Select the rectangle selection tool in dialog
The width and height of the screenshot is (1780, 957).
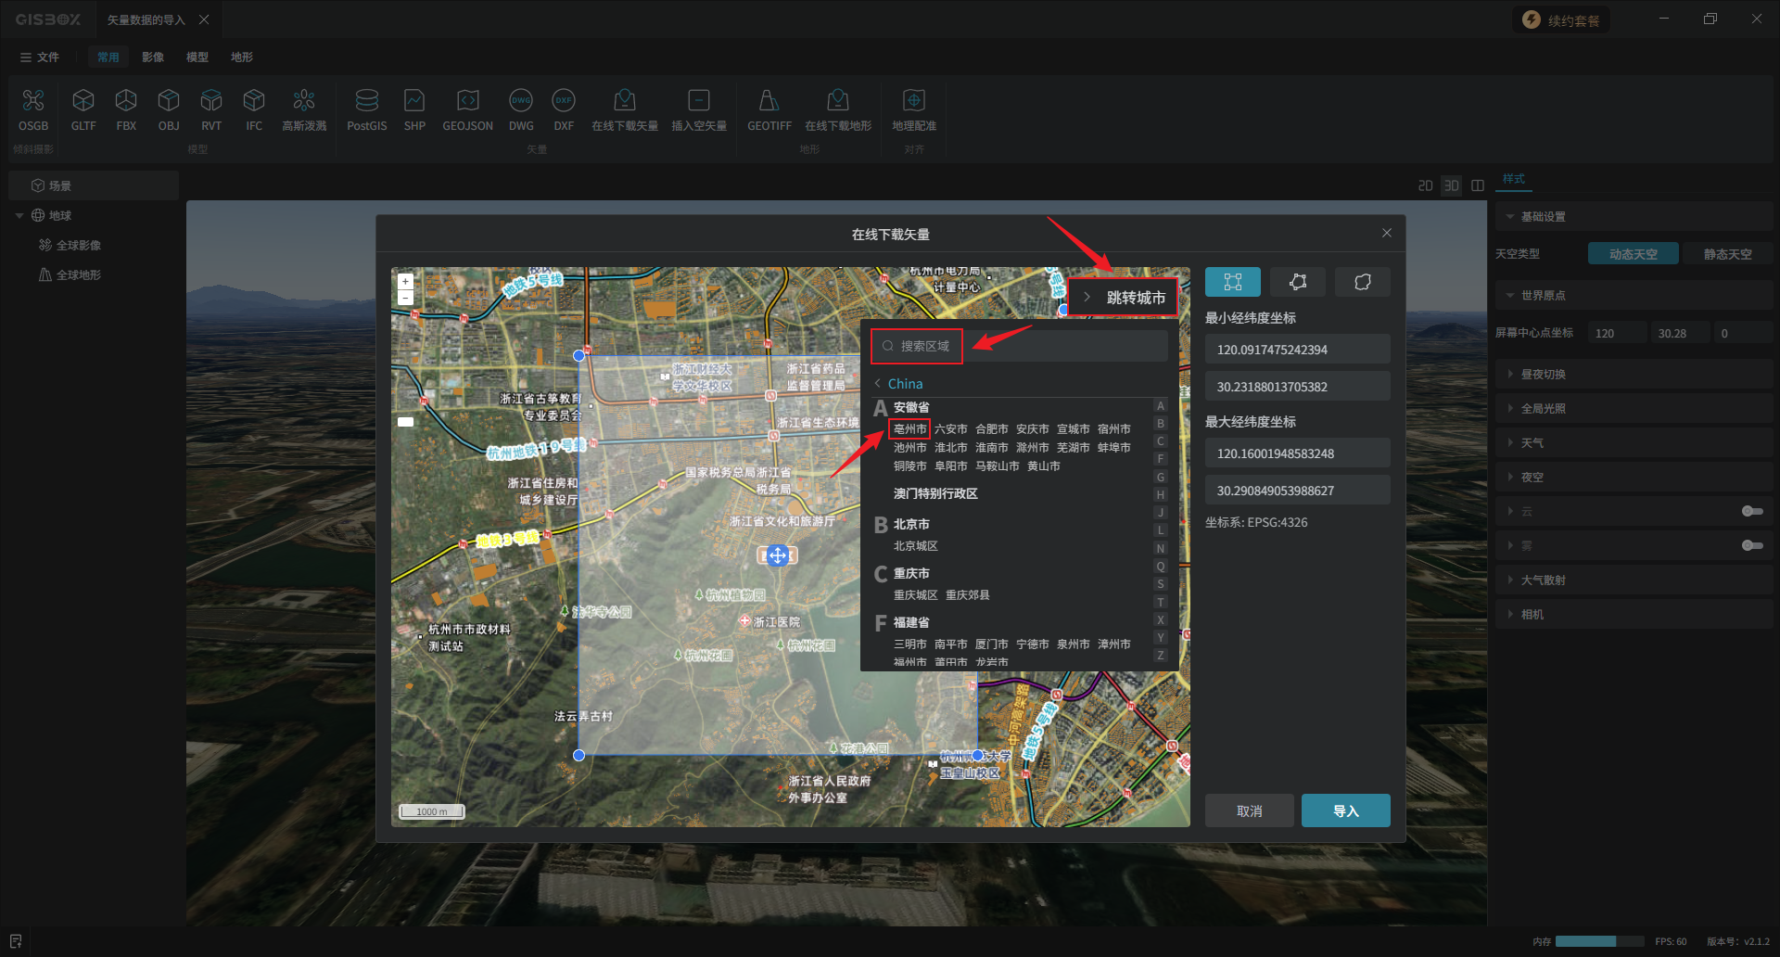click(x=1232, y=282)
